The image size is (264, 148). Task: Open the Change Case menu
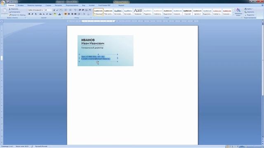pos(50,14)
